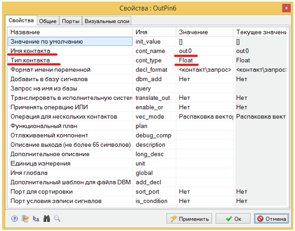This screenshot has width=295, height=231.
Task: Click the empty unit value field
Action: pos(205,164)
